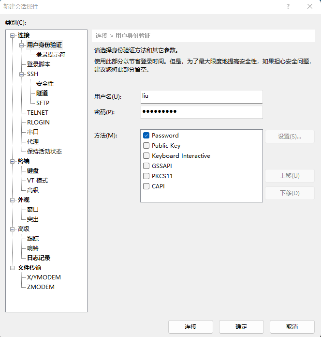
Task: Collapse the 连接 tree node
Action: [x=12, y=35]
